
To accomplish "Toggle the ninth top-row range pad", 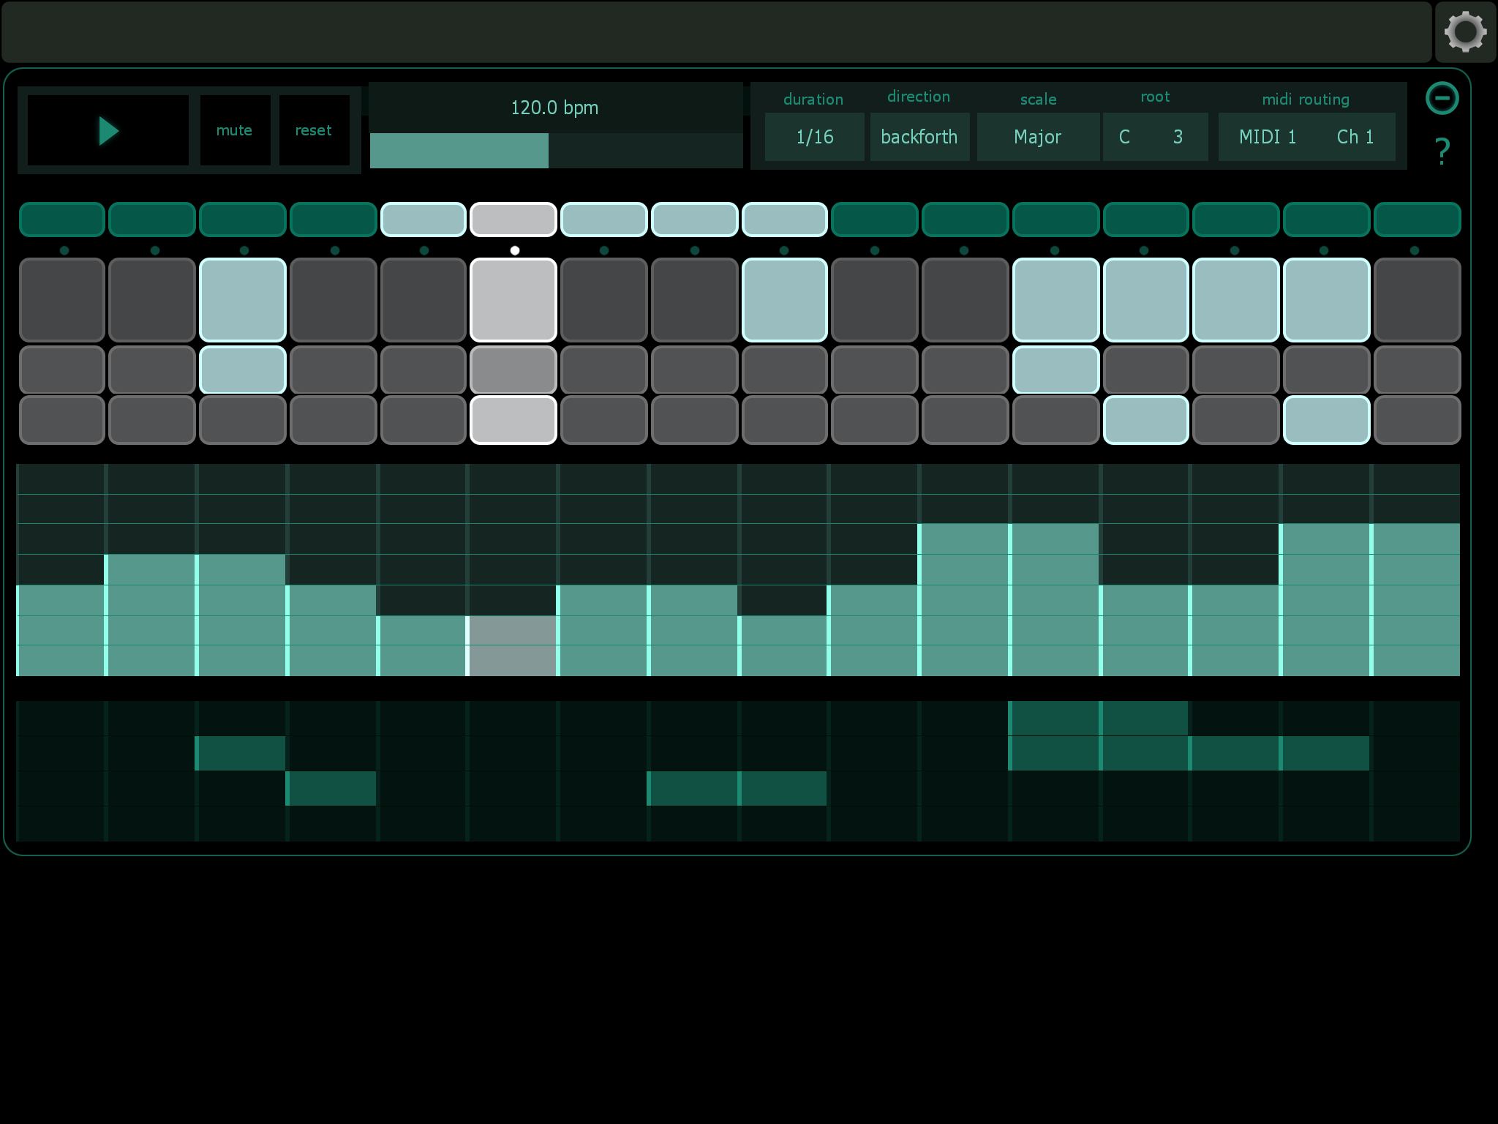I will coord(785,220).
